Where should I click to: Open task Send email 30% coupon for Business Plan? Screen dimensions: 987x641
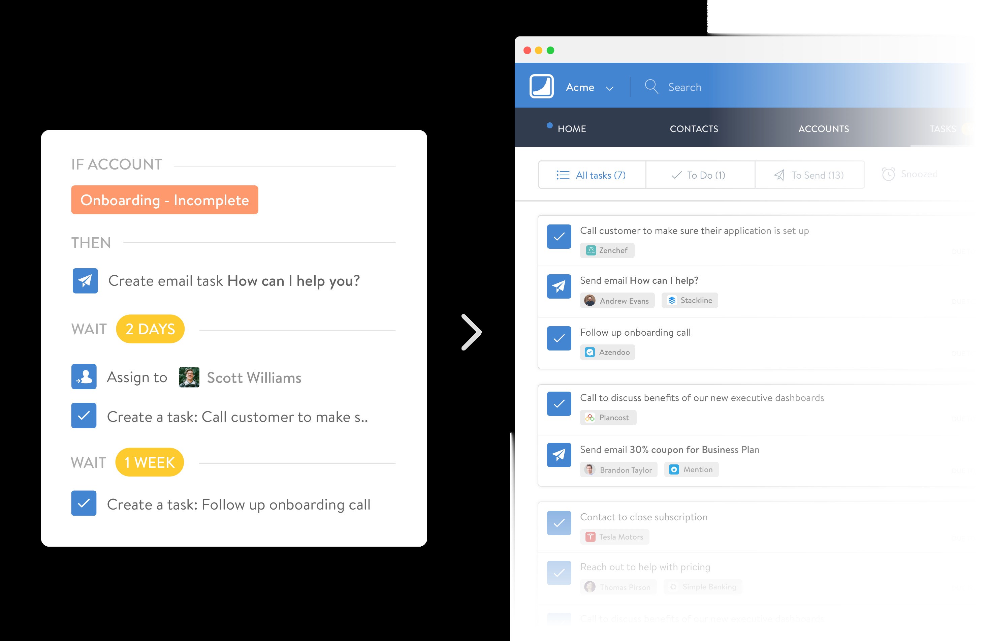click(669, 450)
